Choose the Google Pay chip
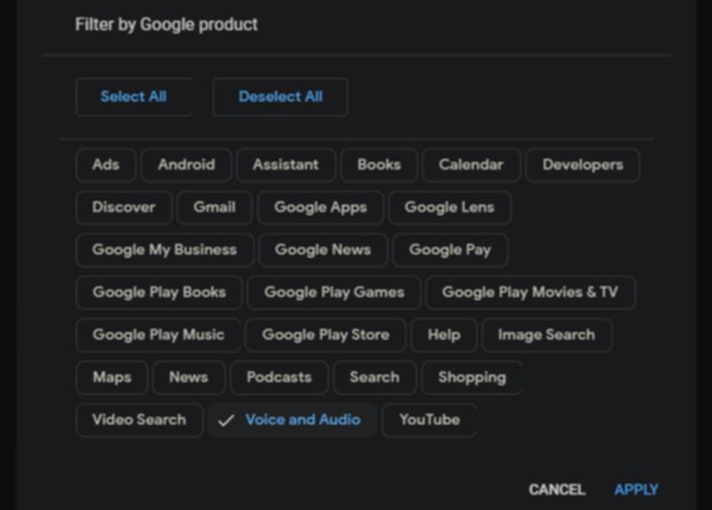Screen dimensions: 712x510 (449, 250)
